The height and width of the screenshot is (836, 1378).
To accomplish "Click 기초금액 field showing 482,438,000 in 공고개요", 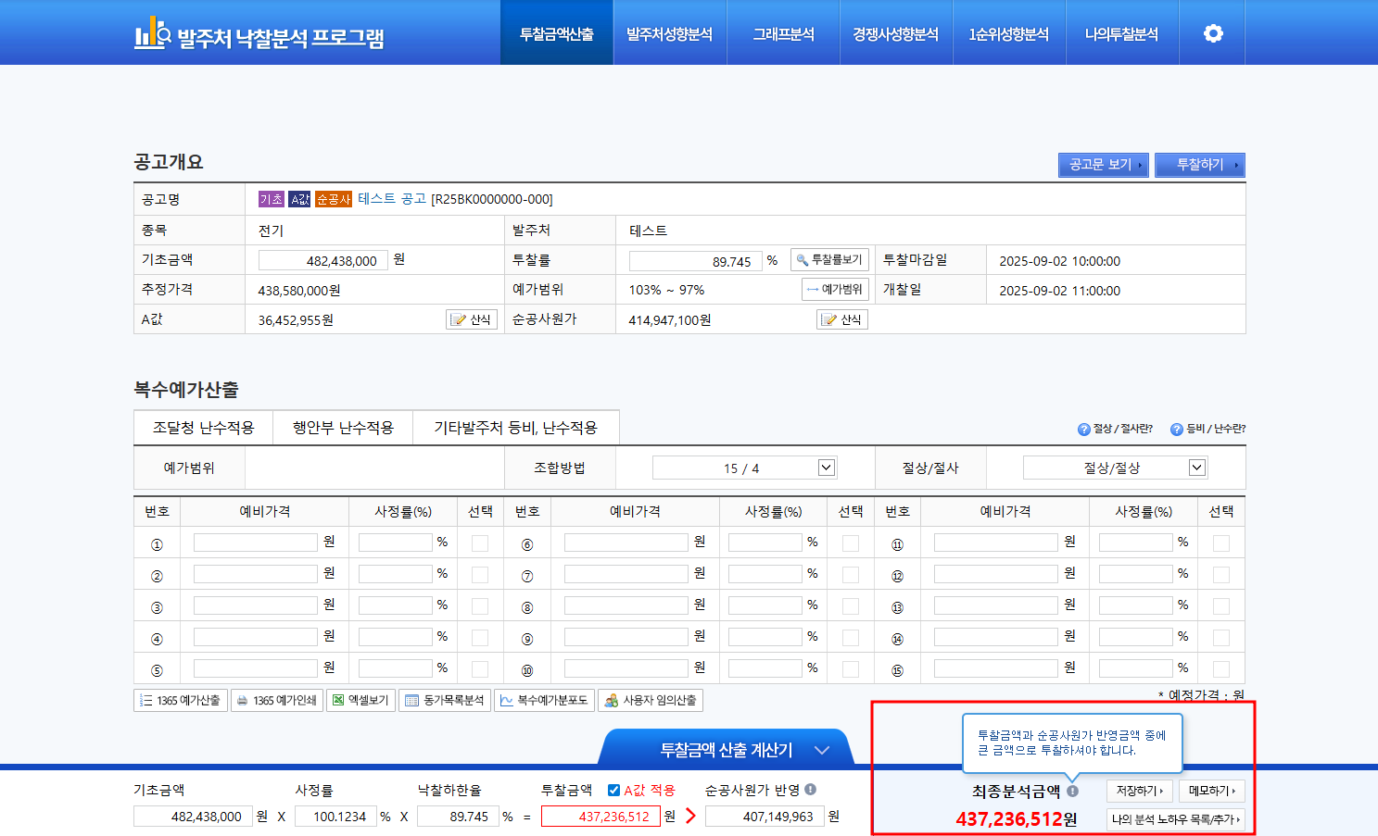I will point(322,260).
